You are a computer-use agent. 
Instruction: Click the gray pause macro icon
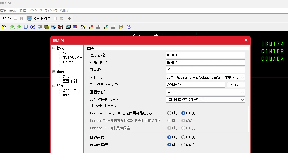click(113, 27)
